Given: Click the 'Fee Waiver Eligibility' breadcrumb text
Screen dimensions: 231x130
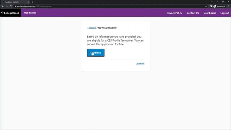Looking at the screenshot, I should coord(107,28).
